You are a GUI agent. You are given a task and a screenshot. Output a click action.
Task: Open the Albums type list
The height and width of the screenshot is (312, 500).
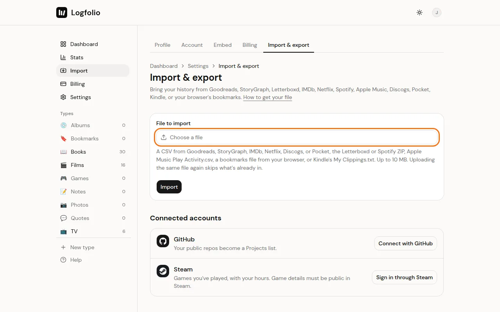(x=93, y=125)
